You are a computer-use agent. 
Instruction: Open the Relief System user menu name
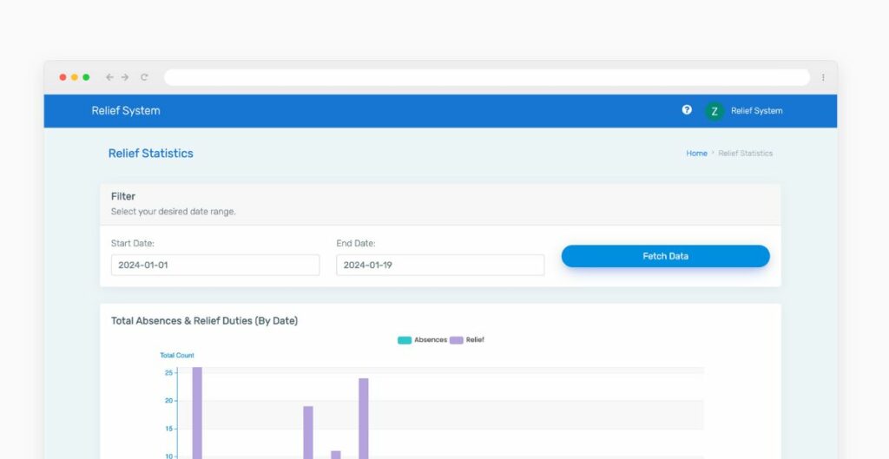tap(756, 111)
